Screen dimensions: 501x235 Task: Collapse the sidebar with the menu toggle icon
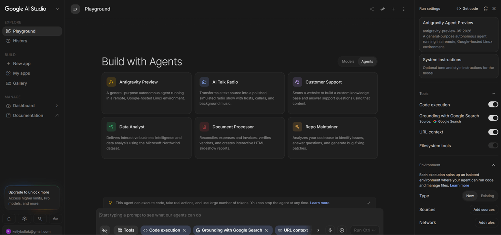click(75, 9)
